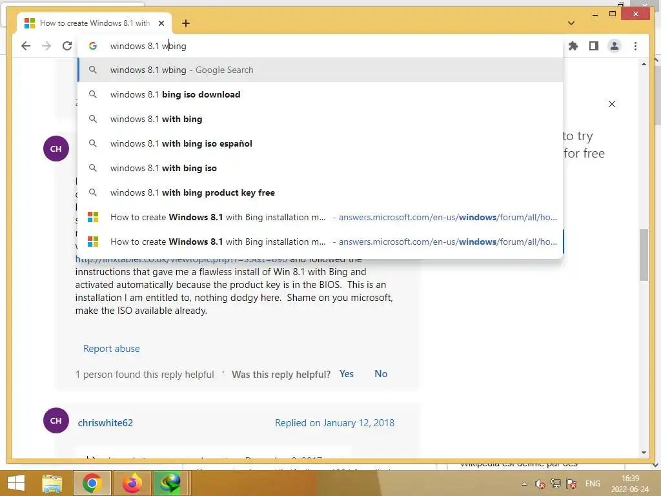Click search icon beside 'bing iso download'
This screenshot has width=661, height=496.
click(x=93, y=94)
